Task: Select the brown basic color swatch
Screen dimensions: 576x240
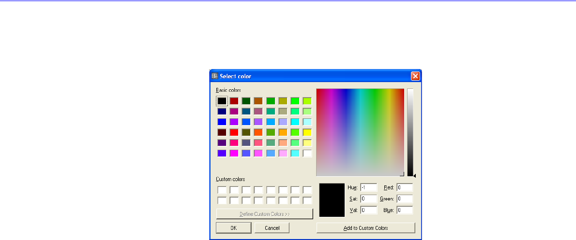Action: tap(258, 101)
